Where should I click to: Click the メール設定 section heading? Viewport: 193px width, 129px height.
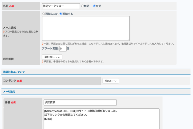(9, 92)
